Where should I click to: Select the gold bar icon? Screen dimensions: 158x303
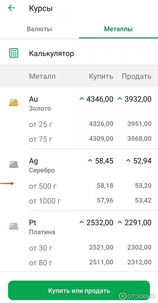(14, 102)
